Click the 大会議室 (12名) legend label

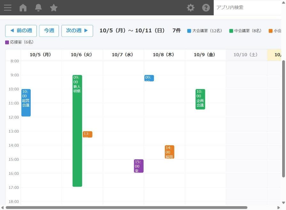(x=207, y=31)
